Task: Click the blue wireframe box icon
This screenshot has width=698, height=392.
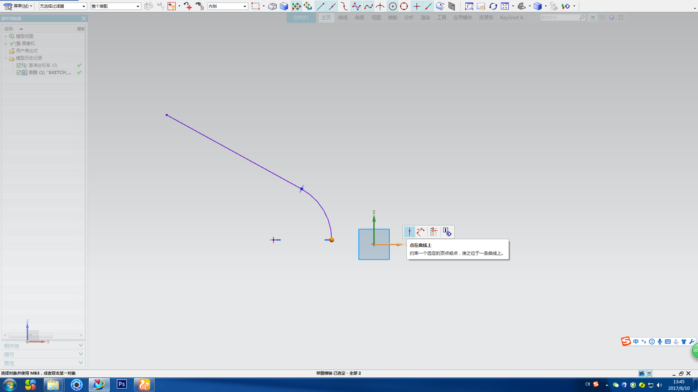Action: pyautogui.click(x=284, y=6)
